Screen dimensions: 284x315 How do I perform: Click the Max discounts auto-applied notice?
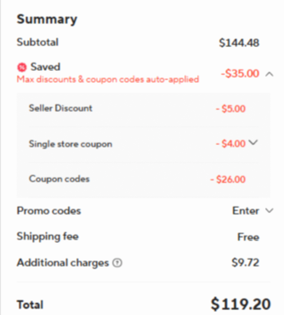pos(108,79)
